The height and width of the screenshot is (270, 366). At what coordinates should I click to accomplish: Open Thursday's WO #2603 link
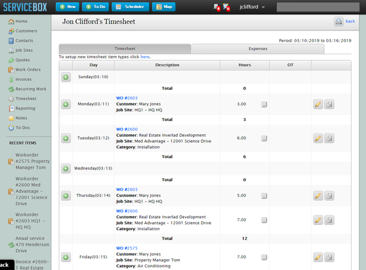click(127, 190)
